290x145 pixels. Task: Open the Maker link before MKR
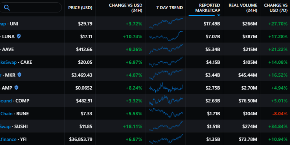1,75
